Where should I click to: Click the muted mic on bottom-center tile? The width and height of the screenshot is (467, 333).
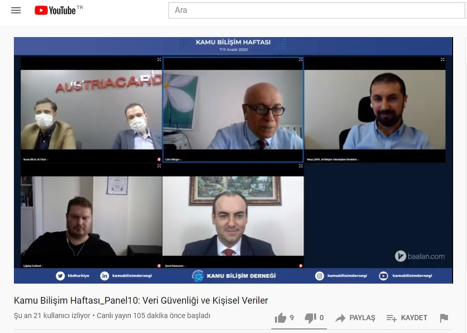(300, 266)
